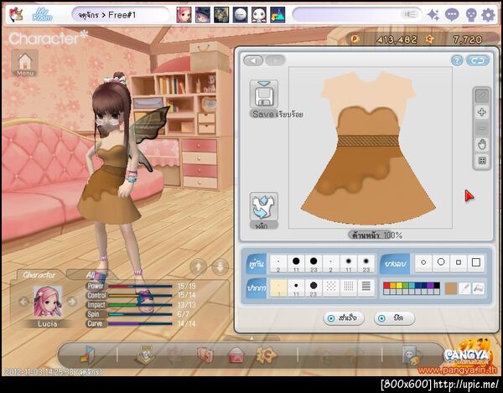This screenshot has height=393, width=503.
Task: Open the Menu home icon
Action: coord(25,64)
